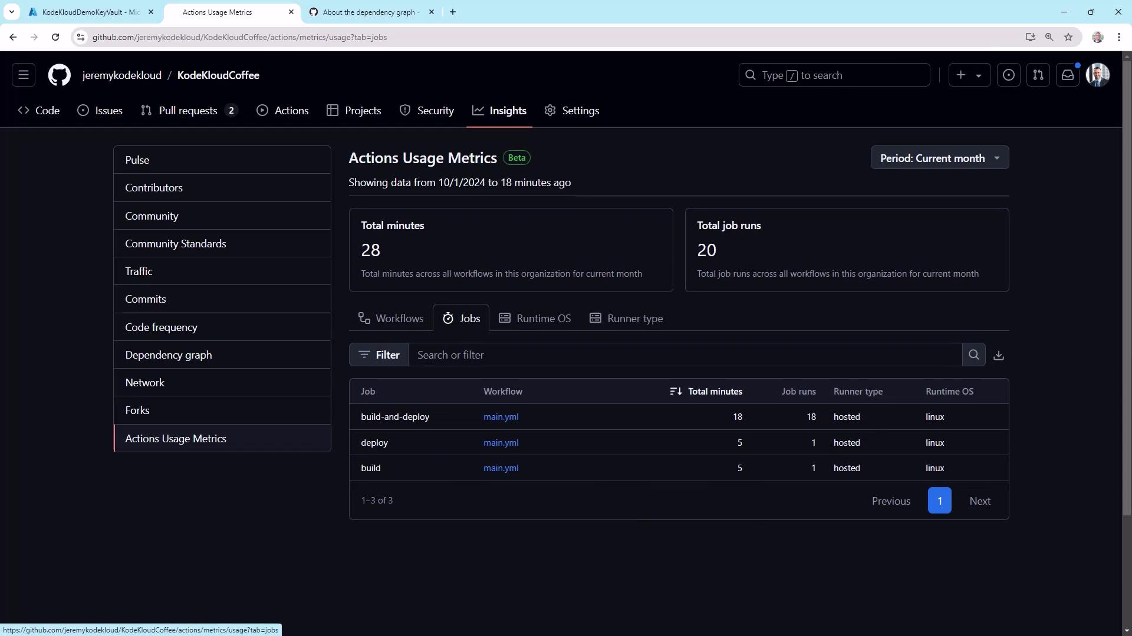The image size is (1132, 636).
Task: Click the Filter button
Action: [379, 355]
